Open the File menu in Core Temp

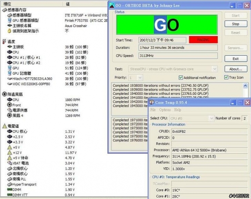pos(153,110)
